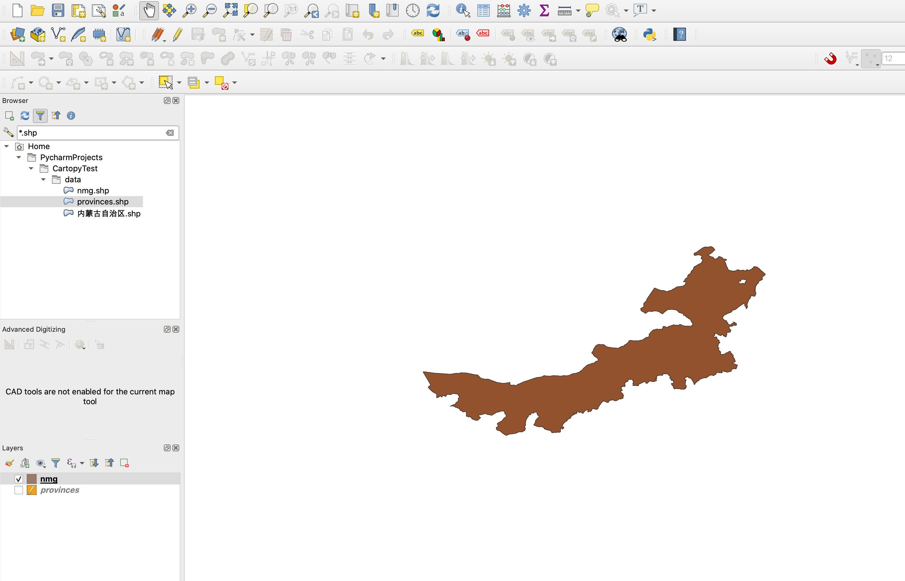Click the *.shp browser filter field

[x=91, y=133]
